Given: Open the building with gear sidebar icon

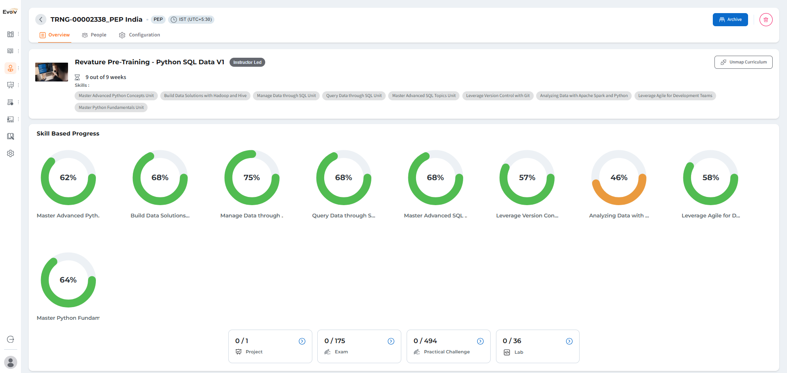Looking at the screenshot, I should point(11,102).
